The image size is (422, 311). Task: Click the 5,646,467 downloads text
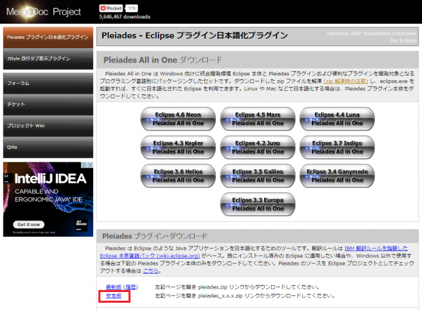click(125, 17)
